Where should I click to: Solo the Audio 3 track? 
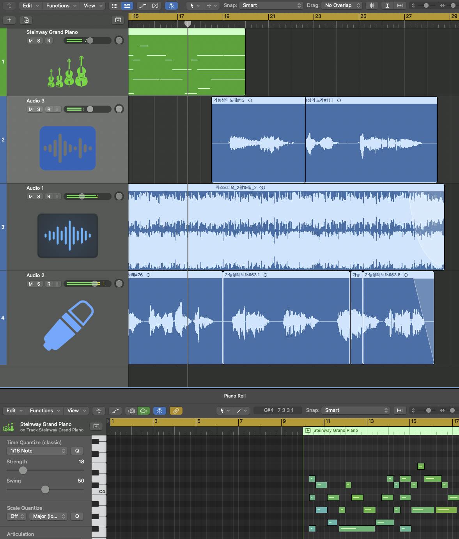tap(39, 109)
